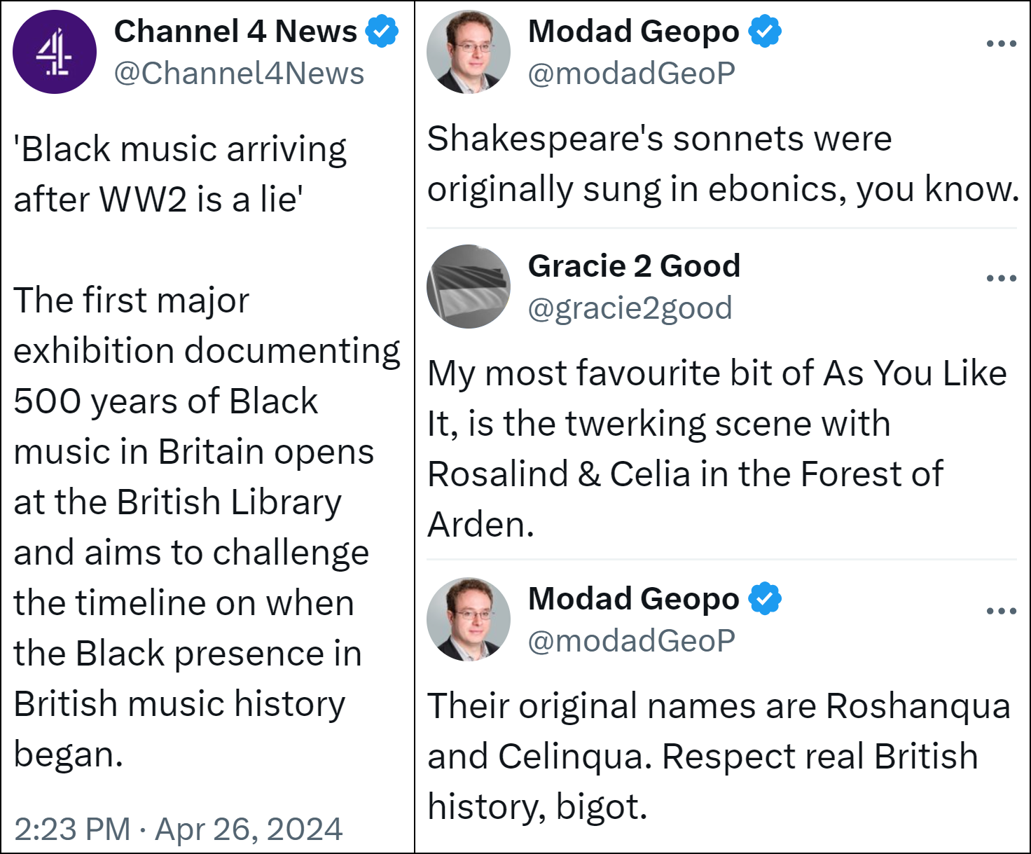This screenshot has width=1031, height=854.
Task: Select the @gracie2good handle
Action: [630, 308]
